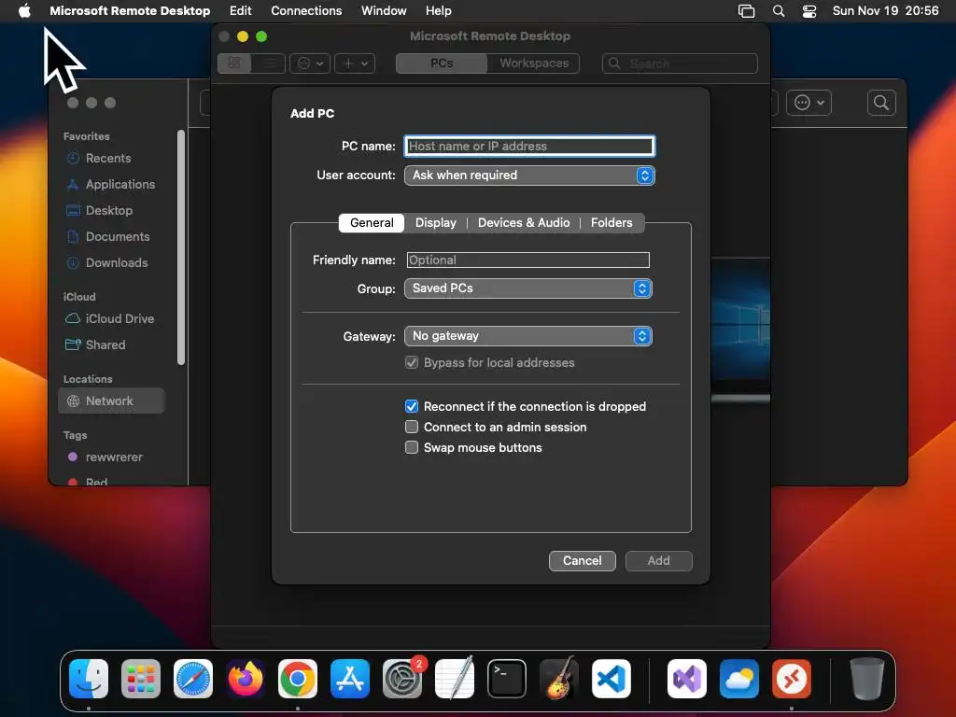Click the PC name input field
956x717 pixels.
(529, 147)
